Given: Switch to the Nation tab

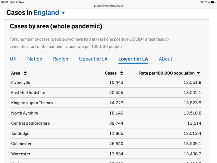Looking at the screenshot, I should [x=35, y=59].
